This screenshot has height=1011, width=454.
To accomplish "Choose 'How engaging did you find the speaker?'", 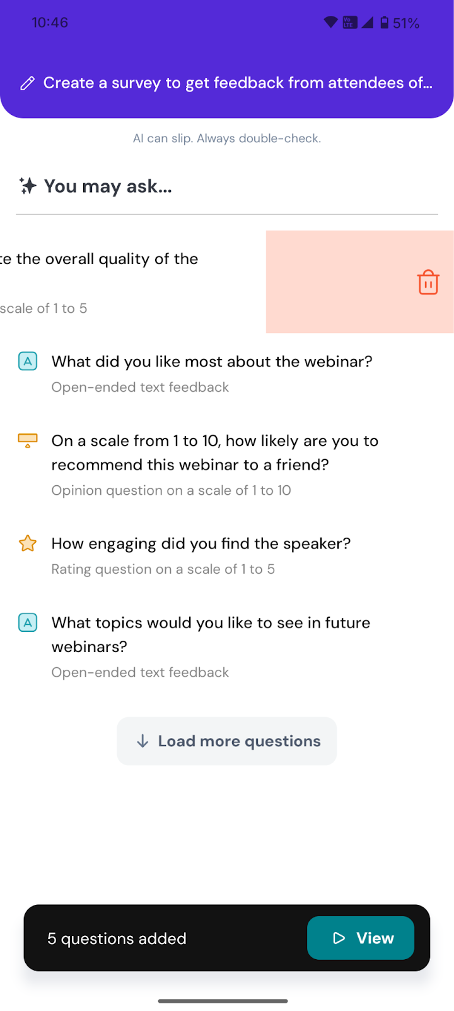I will [x=201, y=543].
